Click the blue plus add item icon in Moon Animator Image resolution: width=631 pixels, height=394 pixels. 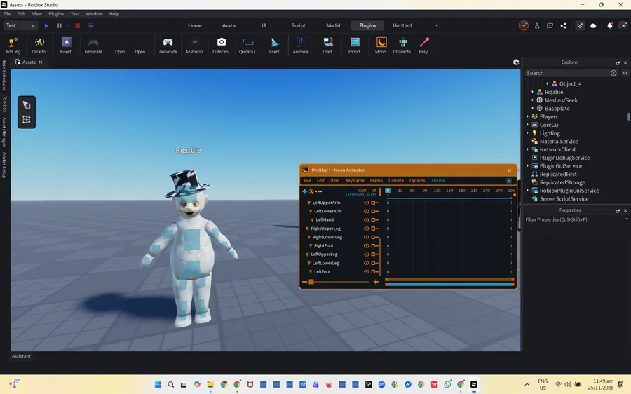pos(305,191)
